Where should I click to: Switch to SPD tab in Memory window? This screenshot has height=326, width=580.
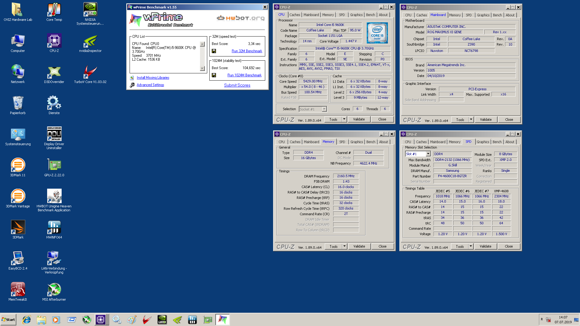(342, 142)
